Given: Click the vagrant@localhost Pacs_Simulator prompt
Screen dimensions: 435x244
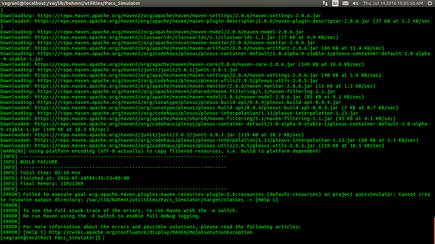Looking at the screenshot, I should (50, 238).
